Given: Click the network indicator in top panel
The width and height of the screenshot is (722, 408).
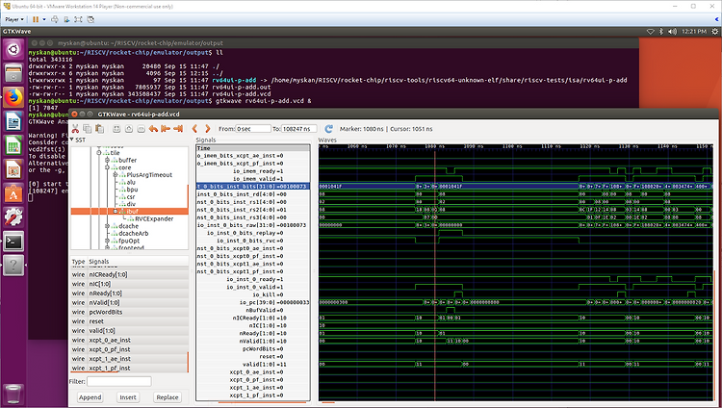Looking at the screenshot, I should tap(651, 32).
